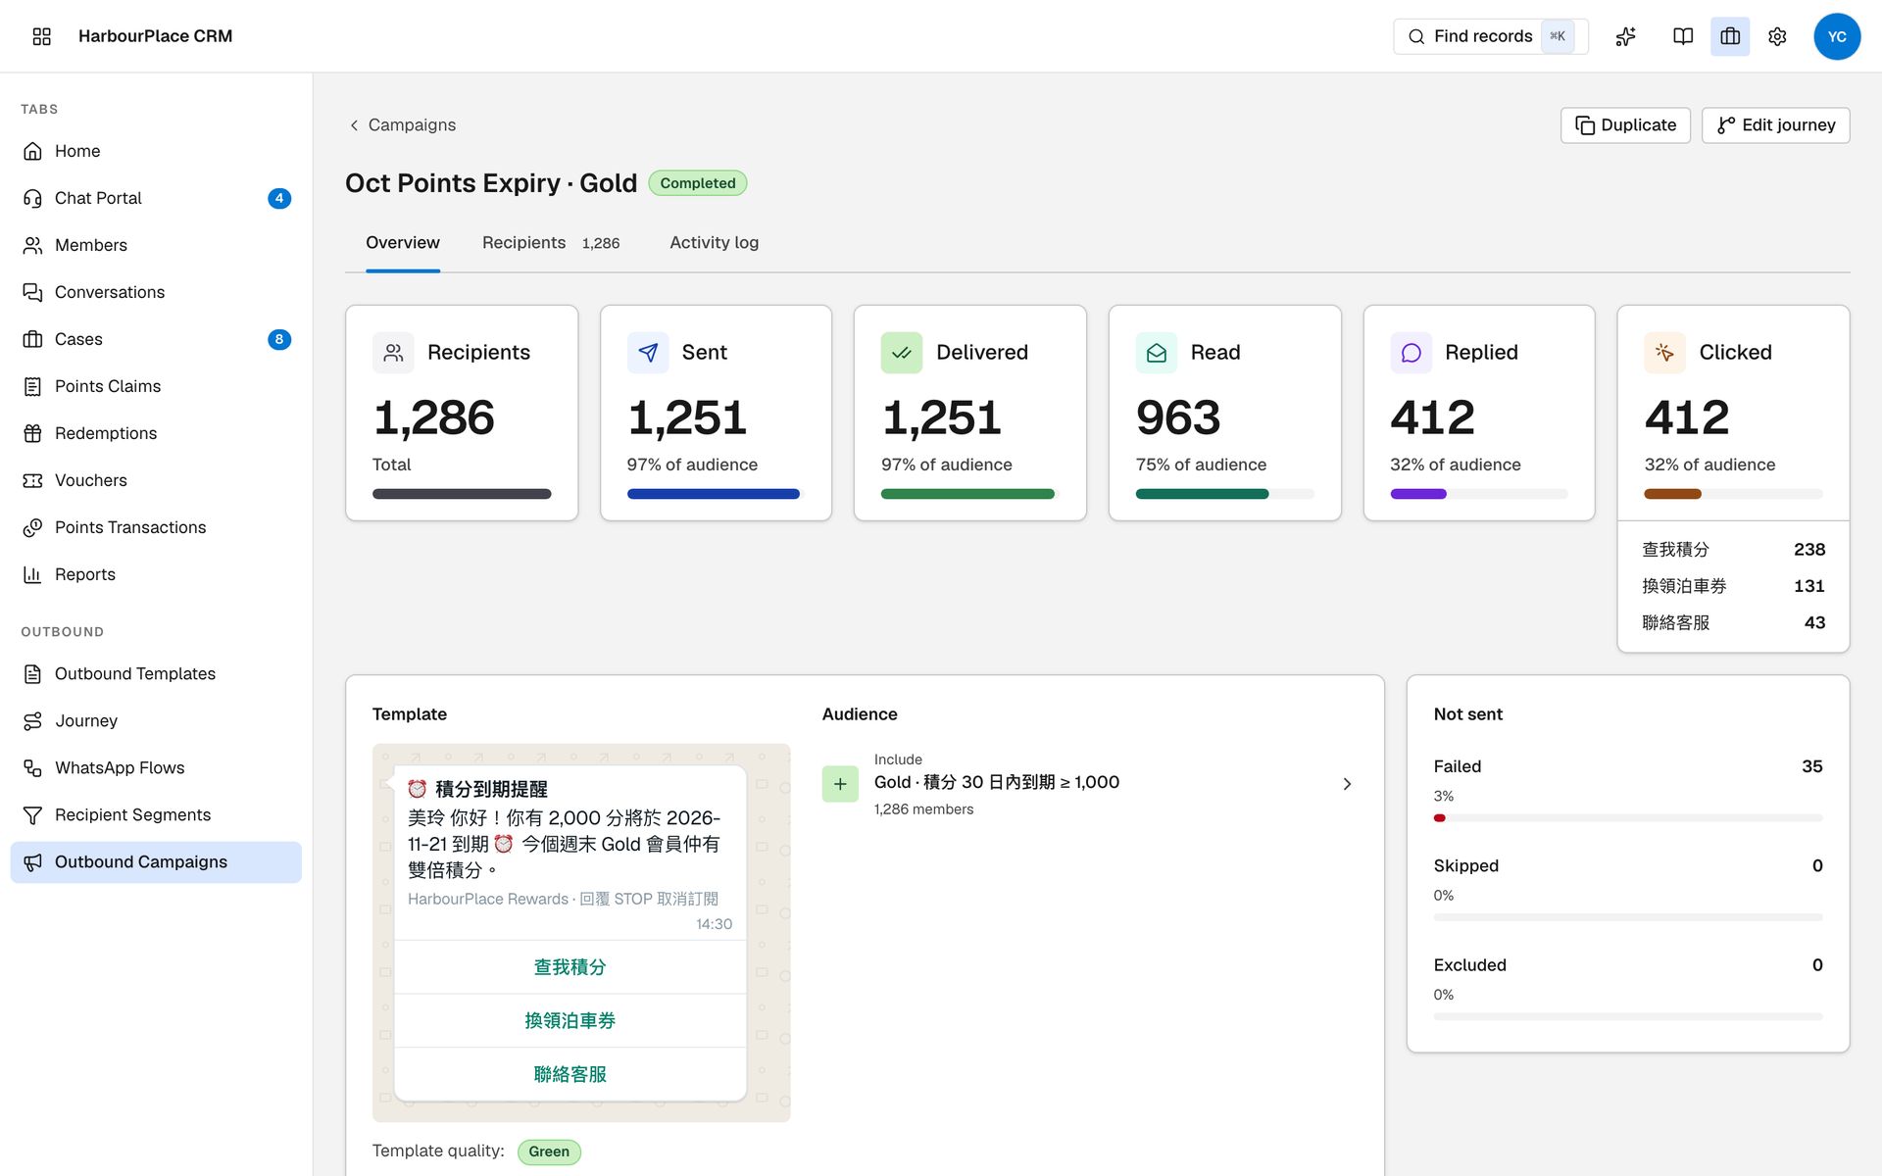Click the Duplicate button
The image size is (1882, 1176).
click(x=1625, y=125)
